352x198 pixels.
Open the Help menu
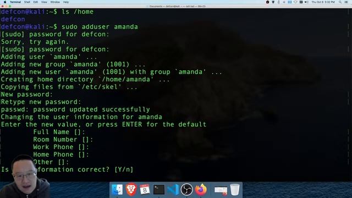(x=66, y=2)
